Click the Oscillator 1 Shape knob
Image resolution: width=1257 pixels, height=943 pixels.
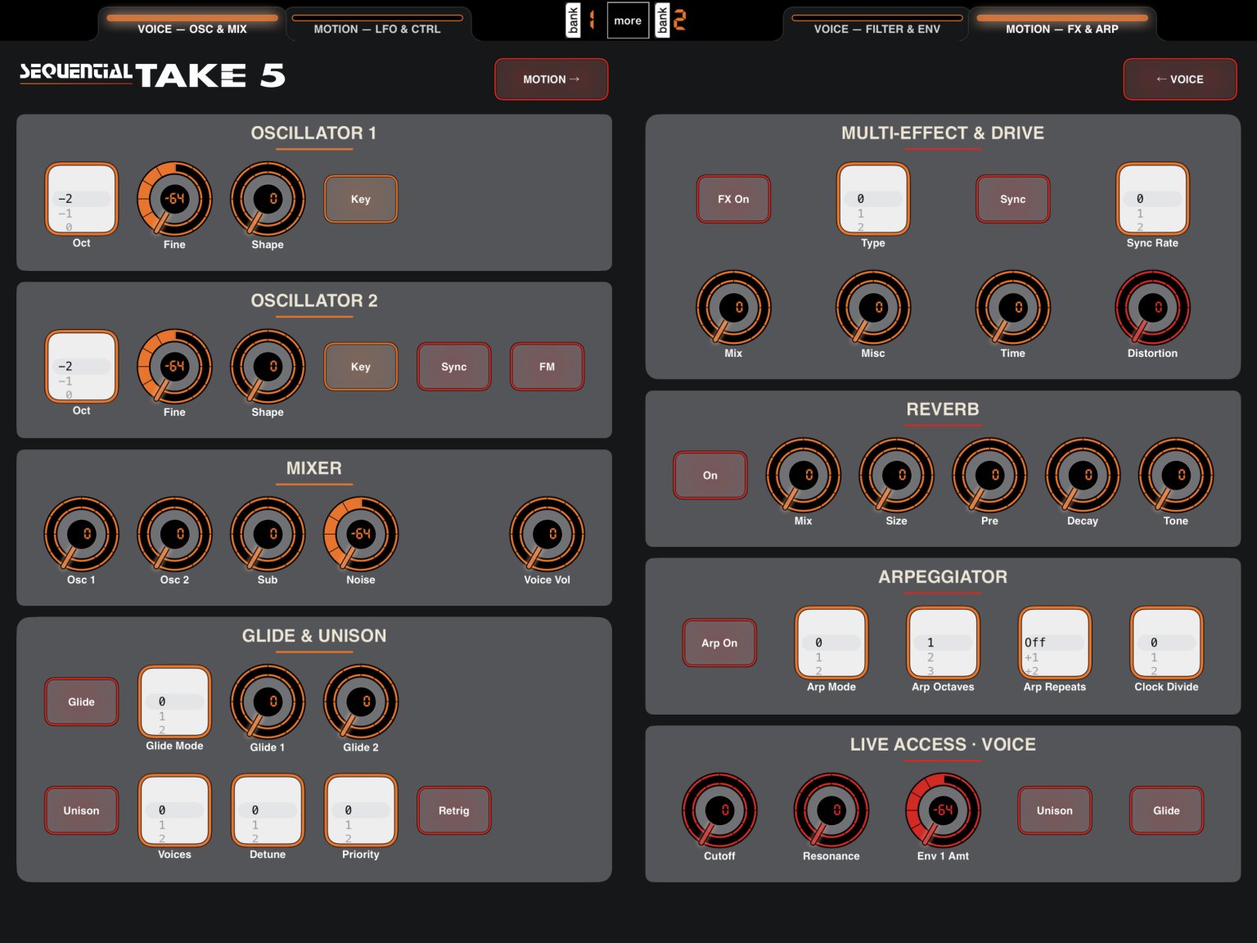(268, 199)
